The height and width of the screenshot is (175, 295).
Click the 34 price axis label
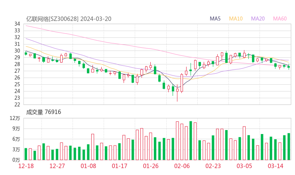[17, 24]
